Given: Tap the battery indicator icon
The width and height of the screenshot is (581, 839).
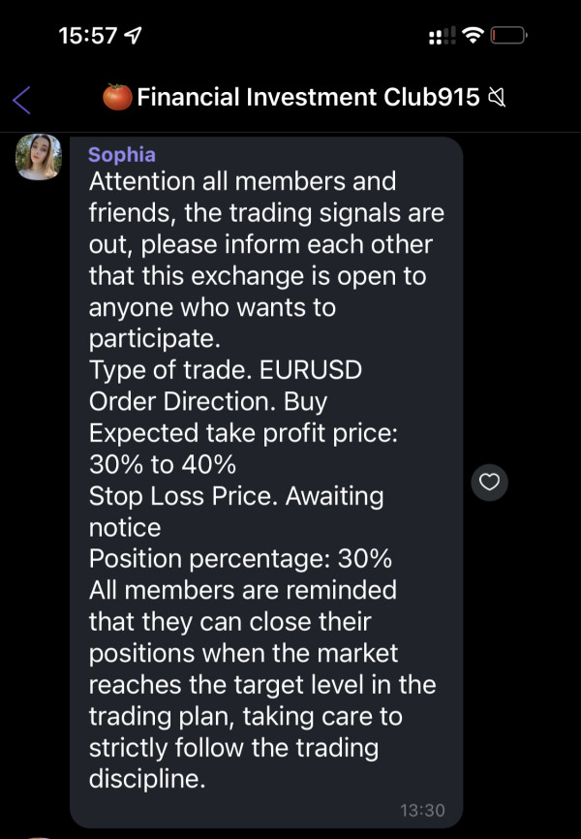Looking at the screenshot, I should click(507, 36).
